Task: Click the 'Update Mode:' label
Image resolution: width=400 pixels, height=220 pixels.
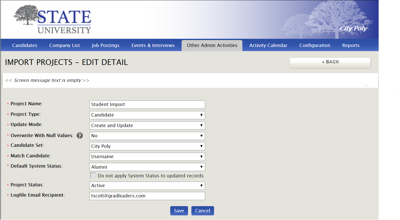Action: [27, 125]
